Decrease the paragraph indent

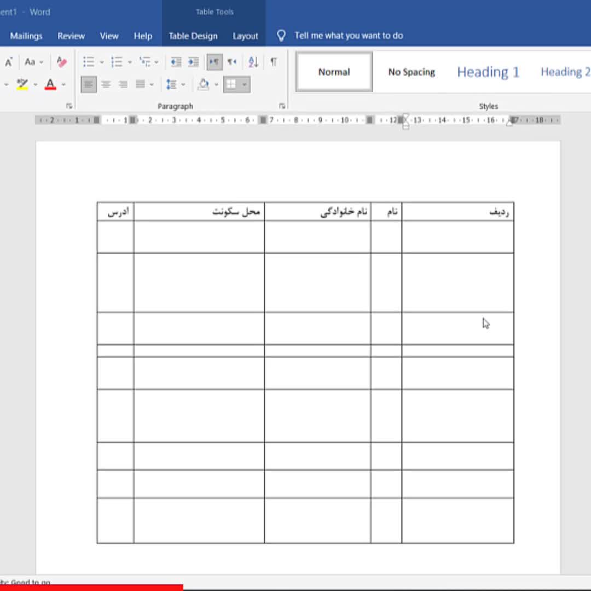click(176, 62)
